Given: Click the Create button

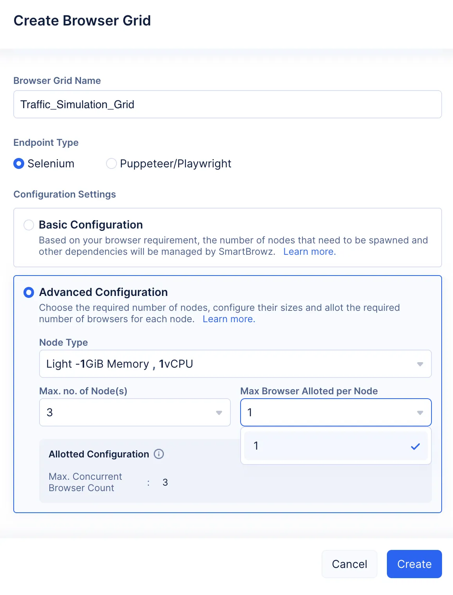Looking at the screenshot, I should point(414,564).
